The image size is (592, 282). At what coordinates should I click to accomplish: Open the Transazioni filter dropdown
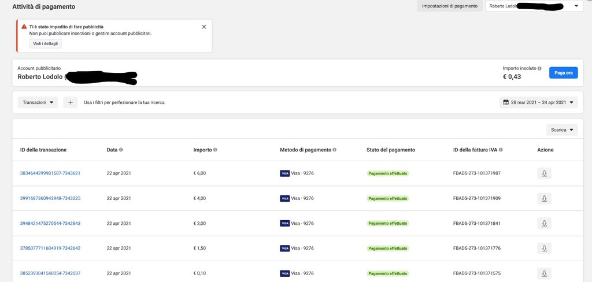point(38,102)
